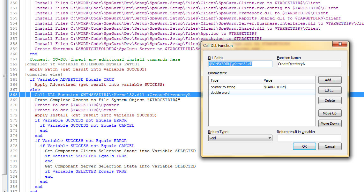Select line 352 Install SpaGuru.Framework.dll

coord(182,13)
